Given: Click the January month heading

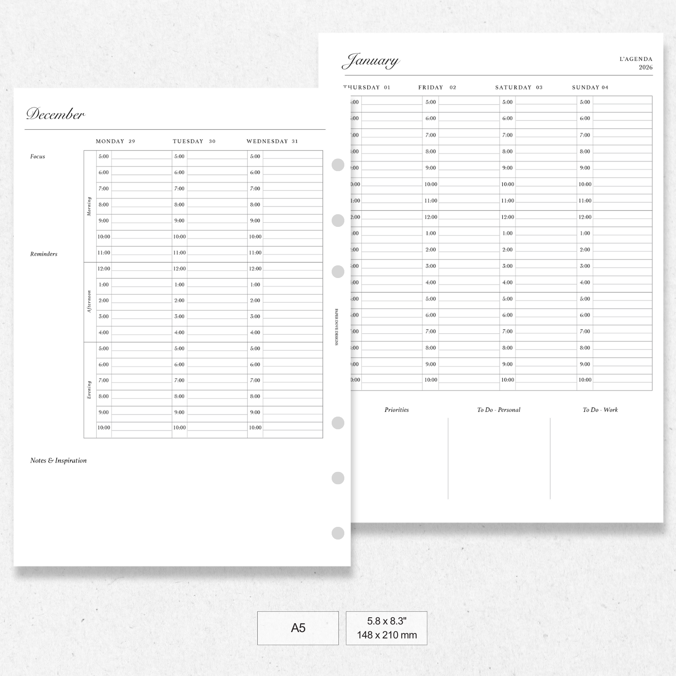Looking at the screenshot, I should tap(371, 62).
